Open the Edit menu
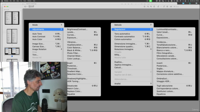Screen dimensions: 200x112 [x=14, y=1]
